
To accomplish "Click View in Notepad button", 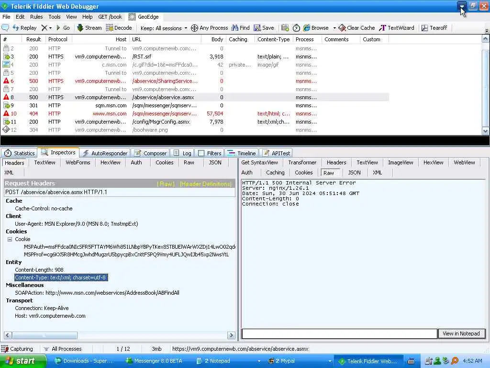I will pyautogui.click(x=461, y=333).
